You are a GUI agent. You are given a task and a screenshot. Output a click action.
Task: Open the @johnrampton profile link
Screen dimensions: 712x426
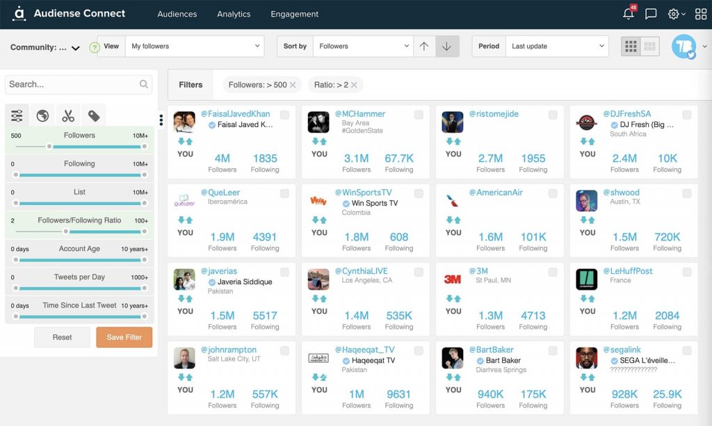pyautogui.click(x=229, y=350)
